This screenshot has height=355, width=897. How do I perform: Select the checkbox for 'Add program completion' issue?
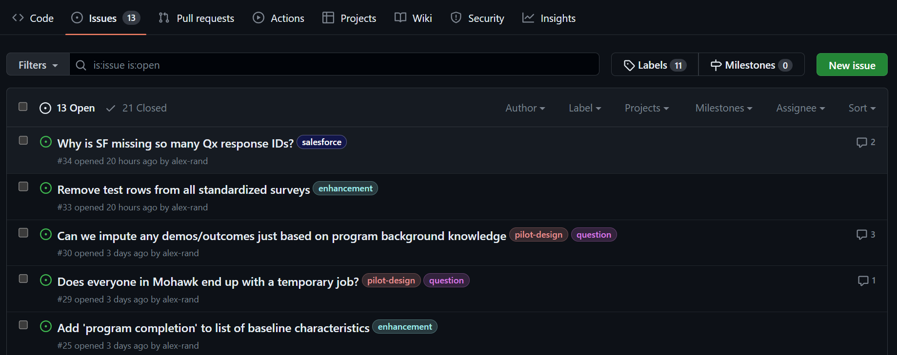(x=23, y=325)
